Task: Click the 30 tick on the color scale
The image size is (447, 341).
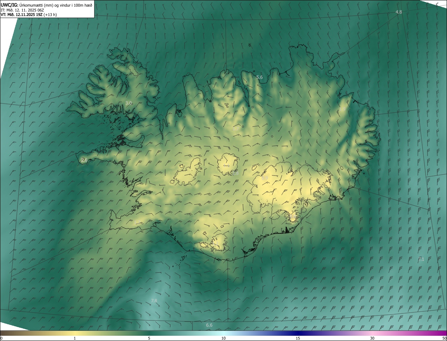Action: pyautogui.click(x=372, y=338)
